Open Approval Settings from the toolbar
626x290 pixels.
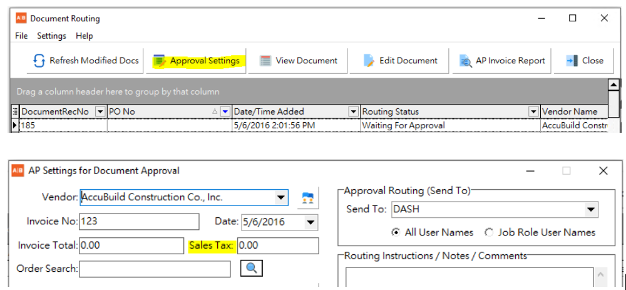click(196, 61)
